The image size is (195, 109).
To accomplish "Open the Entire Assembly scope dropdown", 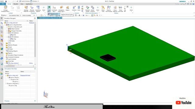I will click(x=28, y=15).
